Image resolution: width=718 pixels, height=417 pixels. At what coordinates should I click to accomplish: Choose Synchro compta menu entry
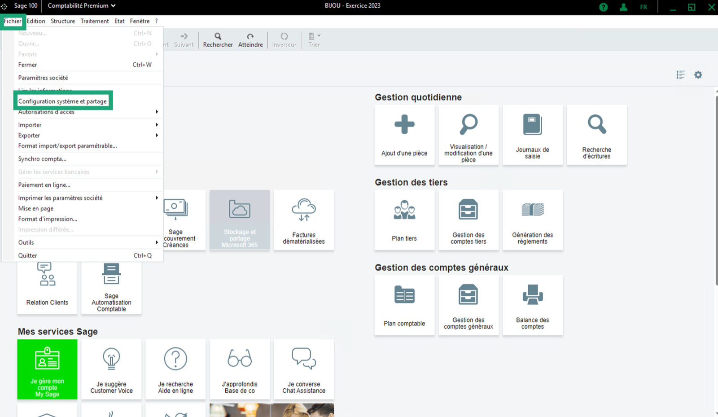88,159
